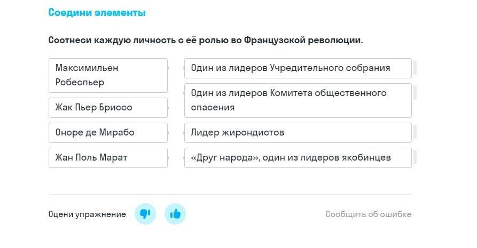Click left connector dot of Лидер жирондистов

(x=184, y=133)
